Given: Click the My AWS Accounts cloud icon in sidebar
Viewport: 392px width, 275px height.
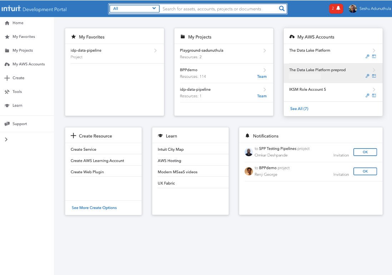Looking at the screenshot, I should 7,64.
